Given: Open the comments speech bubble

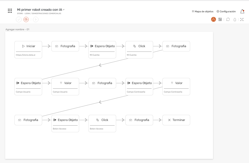Looking at the screenshot, I should (228, 19).
